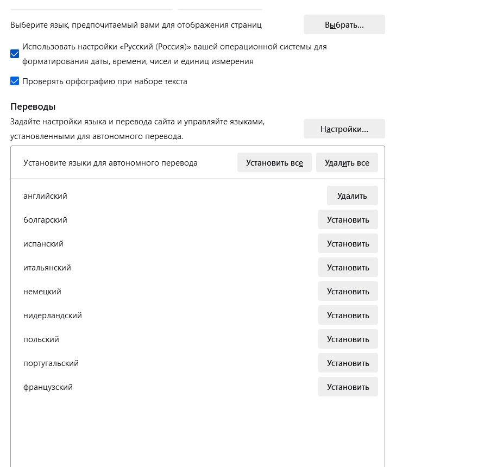This screenshot has height=467, width=478.
Task: Click Установить next to итальянский
Action: (x=348, y=268)
